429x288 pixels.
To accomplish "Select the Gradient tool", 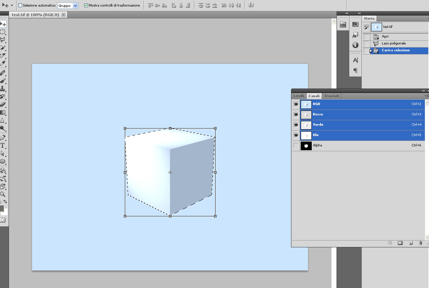I will (3, 112).
